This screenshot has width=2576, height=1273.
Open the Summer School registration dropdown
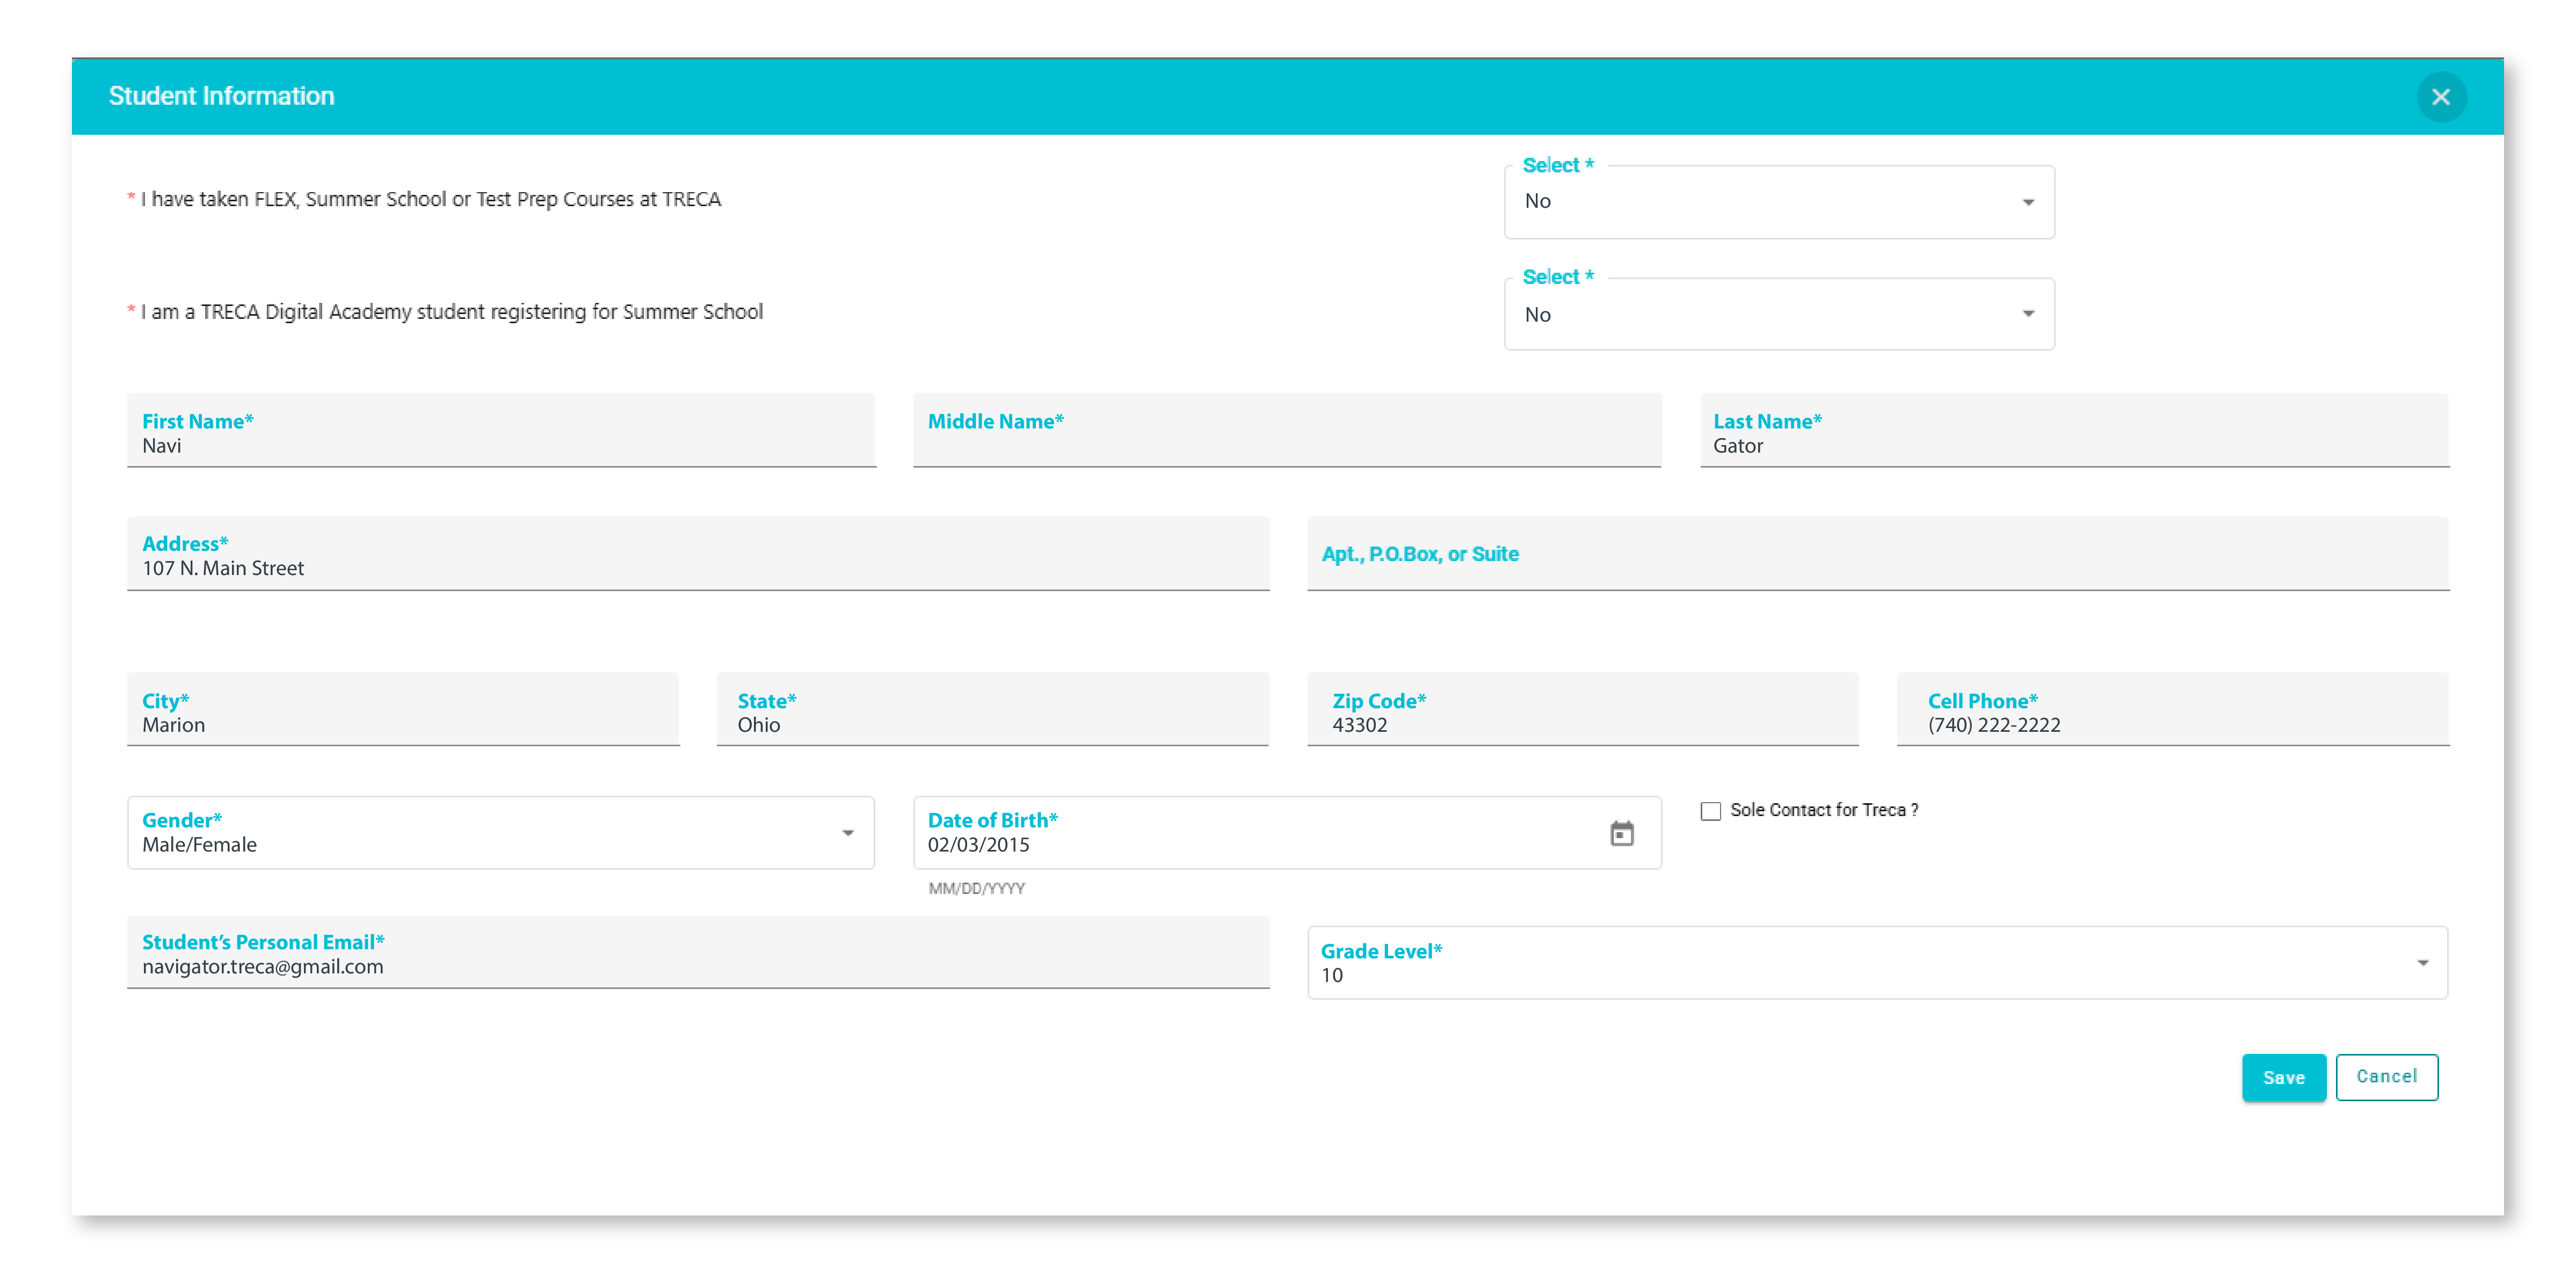(1778, 314)
